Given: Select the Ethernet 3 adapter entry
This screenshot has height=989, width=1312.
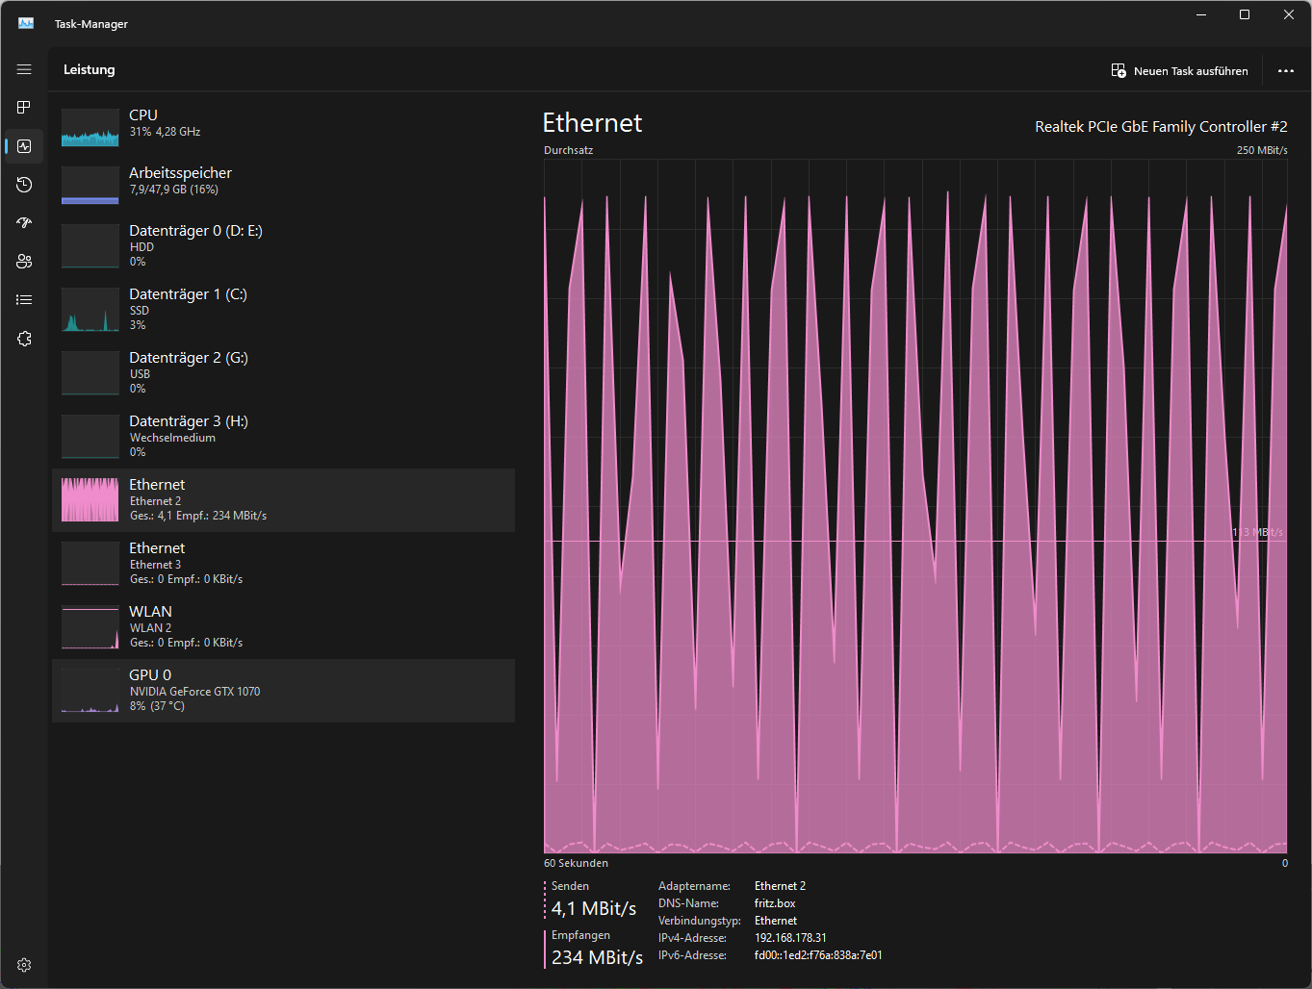Looking at the screenshot, I should pyautogui.click(x=283, y=564).
